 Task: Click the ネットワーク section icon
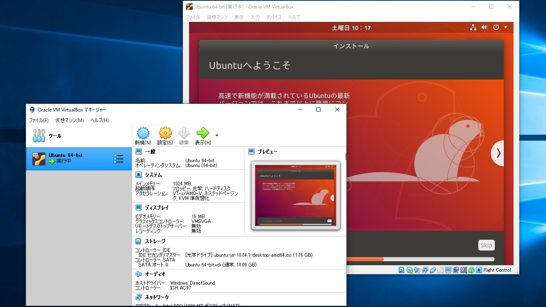coord(138,297)
